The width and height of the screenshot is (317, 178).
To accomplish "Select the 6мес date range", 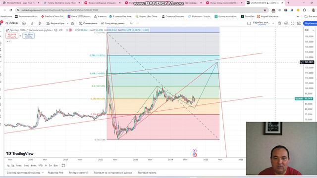I will [34, 166].
